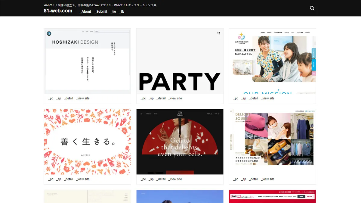
Task: Click the PARTY thumbnail
Action: coord(180,60)
